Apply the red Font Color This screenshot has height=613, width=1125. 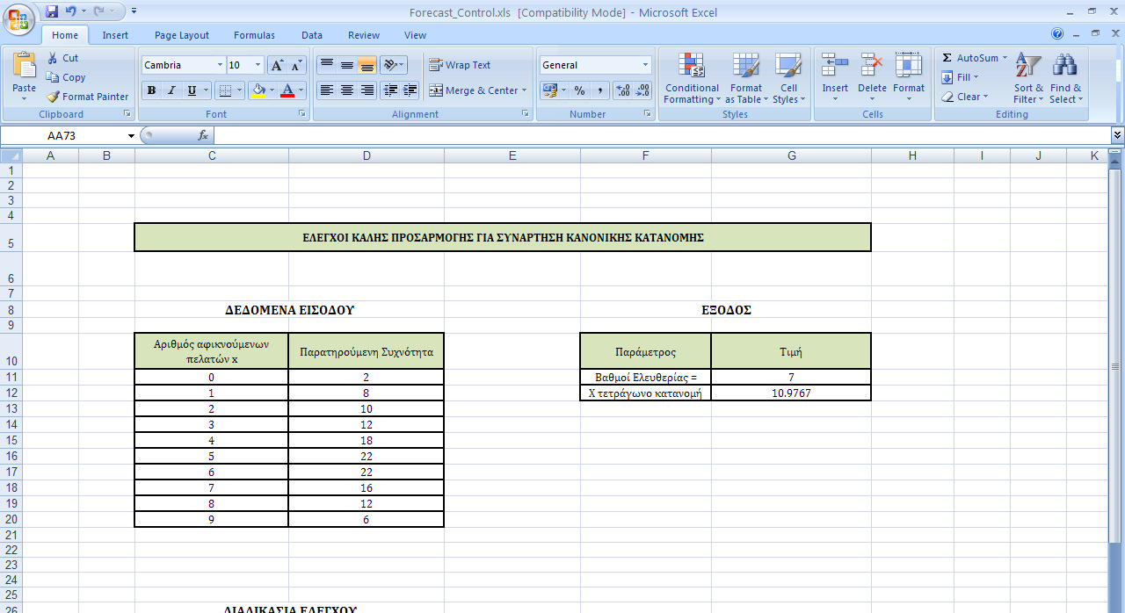click(x=287, y=90)
